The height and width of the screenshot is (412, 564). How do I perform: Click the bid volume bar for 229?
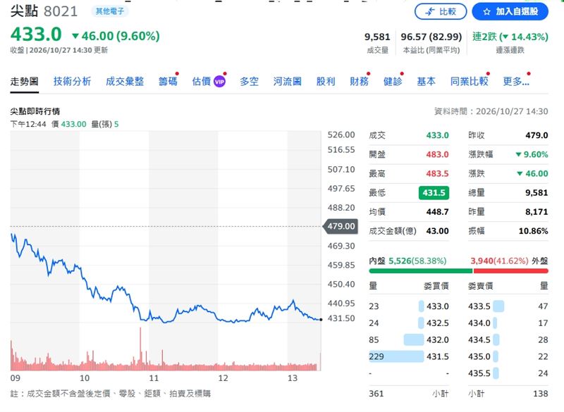coord(396,356)
